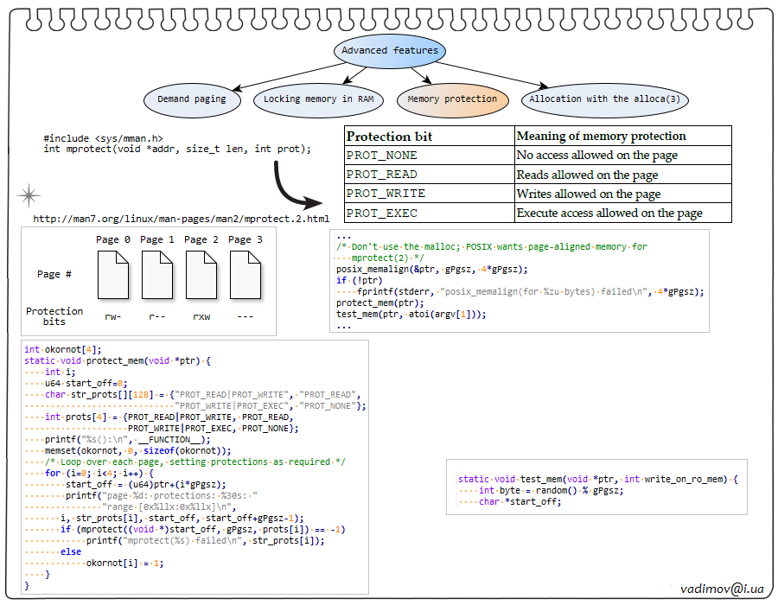Select the Locking memory in RAM node

click(x=318, y=99)
